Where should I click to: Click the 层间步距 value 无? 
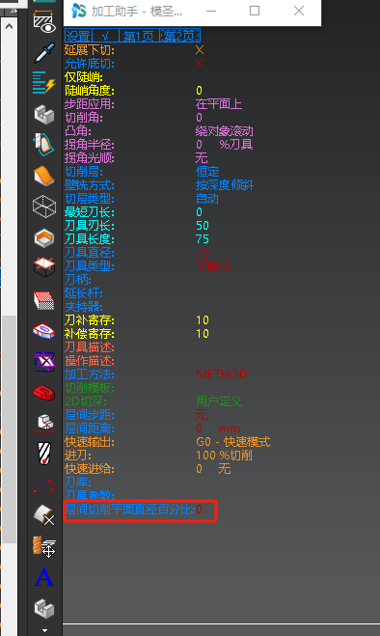(202, 415)
